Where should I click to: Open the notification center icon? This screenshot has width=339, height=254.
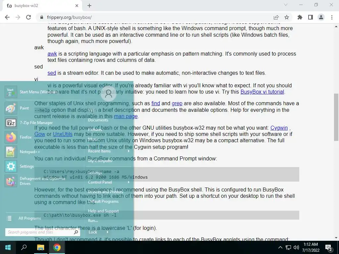pos(329,248)
